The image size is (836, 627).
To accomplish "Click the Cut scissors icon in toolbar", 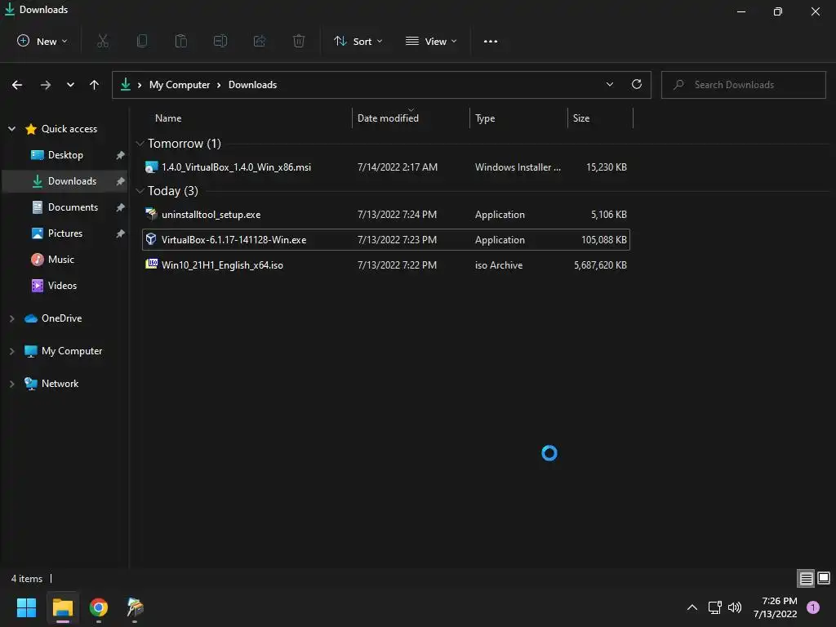I will click(x=103, y=41).
